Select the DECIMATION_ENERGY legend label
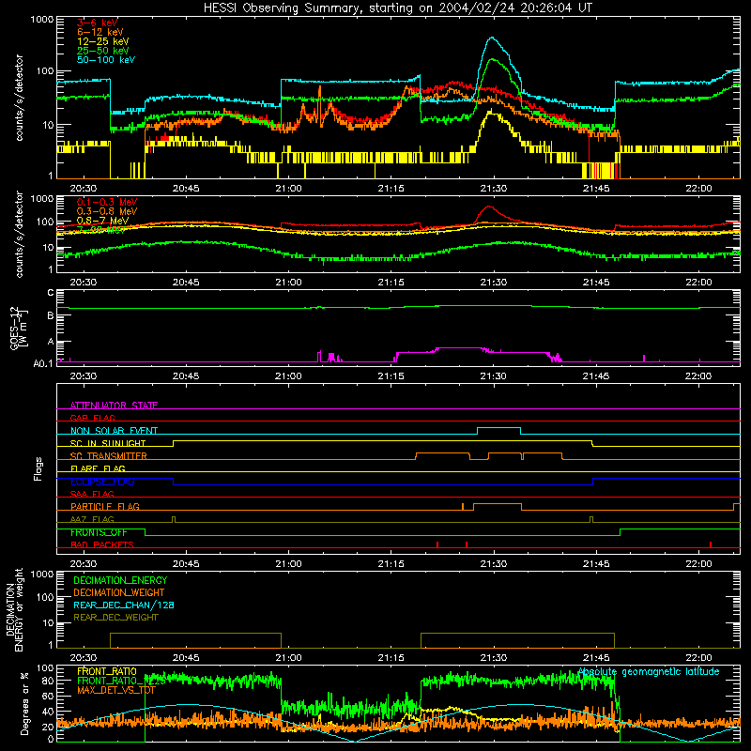This screenshot has width=751, height=751. pyautogui.click(x=120, y=580)
